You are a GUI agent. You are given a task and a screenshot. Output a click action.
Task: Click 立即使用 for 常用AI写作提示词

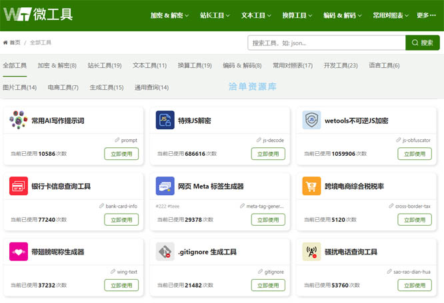click(121, 154)
